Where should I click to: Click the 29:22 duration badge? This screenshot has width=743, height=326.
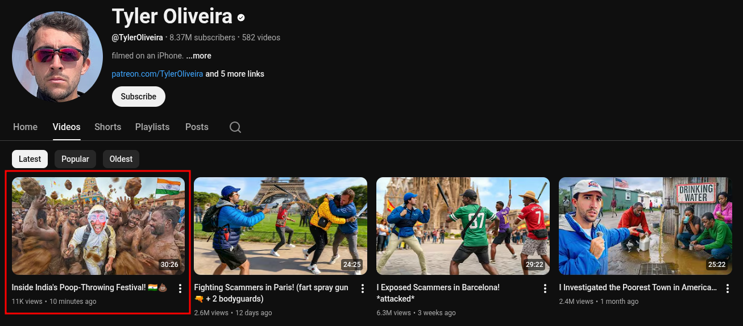(534, 265)
